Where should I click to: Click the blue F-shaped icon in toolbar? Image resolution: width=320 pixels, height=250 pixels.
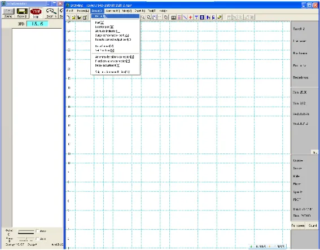tap(213, 17)
